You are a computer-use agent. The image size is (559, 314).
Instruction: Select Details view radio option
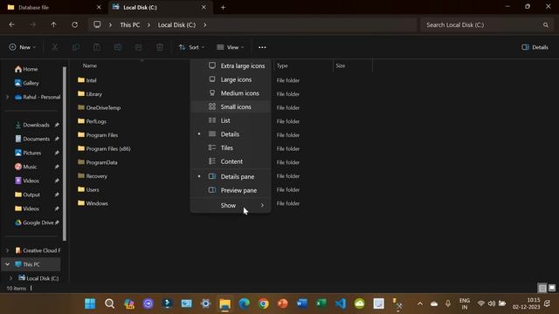[231, 134]
